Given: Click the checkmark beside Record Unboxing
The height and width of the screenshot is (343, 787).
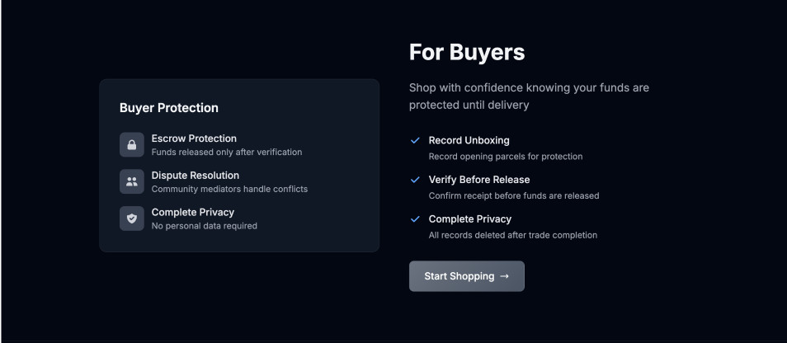Looking at the screenshot, I should [x=415, y=140].
